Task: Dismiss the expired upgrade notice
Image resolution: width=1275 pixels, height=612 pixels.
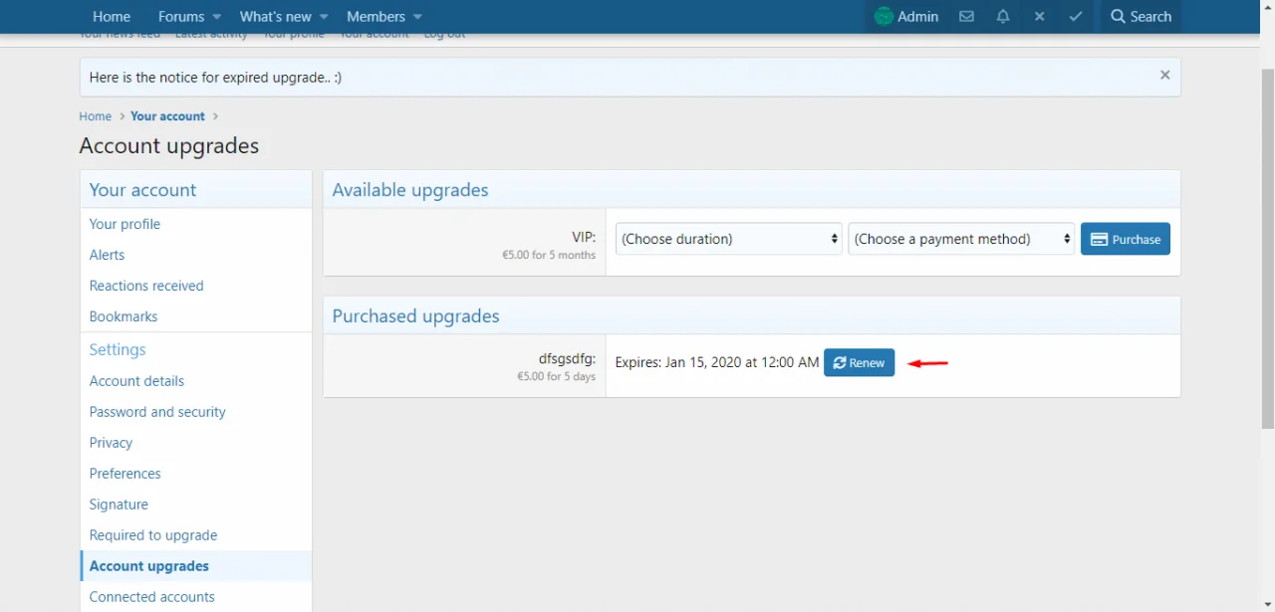Action: tap(1164, 76)
